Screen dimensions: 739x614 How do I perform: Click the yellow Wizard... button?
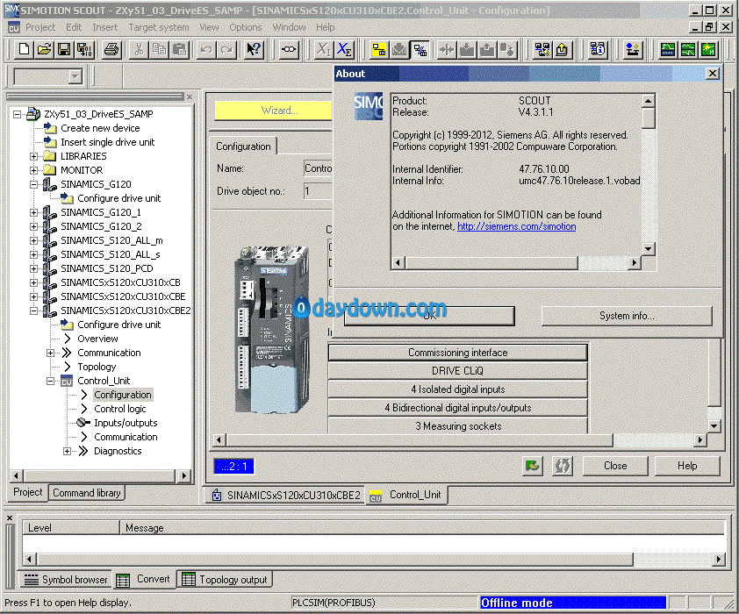click(273, 111)
